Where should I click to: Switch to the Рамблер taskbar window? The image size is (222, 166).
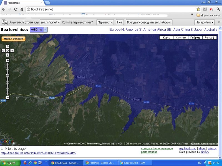pos(101,163)
